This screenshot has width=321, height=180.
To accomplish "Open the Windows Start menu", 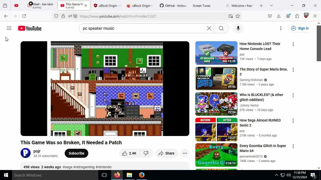I will tap(6, 175).
